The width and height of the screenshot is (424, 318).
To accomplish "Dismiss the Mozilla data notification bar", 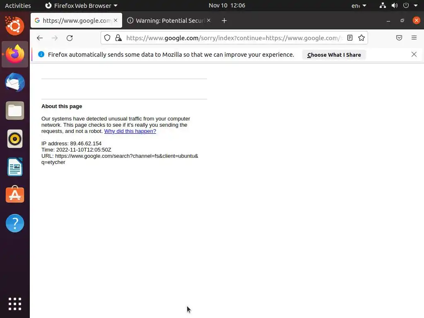I will (x=414, y=54).
